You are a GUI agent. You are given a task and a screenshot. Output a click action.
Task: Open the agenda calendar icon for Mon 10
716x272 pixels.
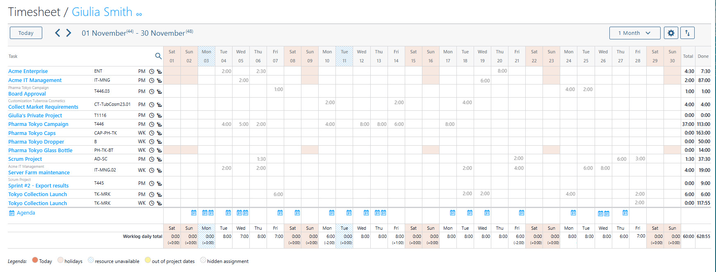(331, 213)
